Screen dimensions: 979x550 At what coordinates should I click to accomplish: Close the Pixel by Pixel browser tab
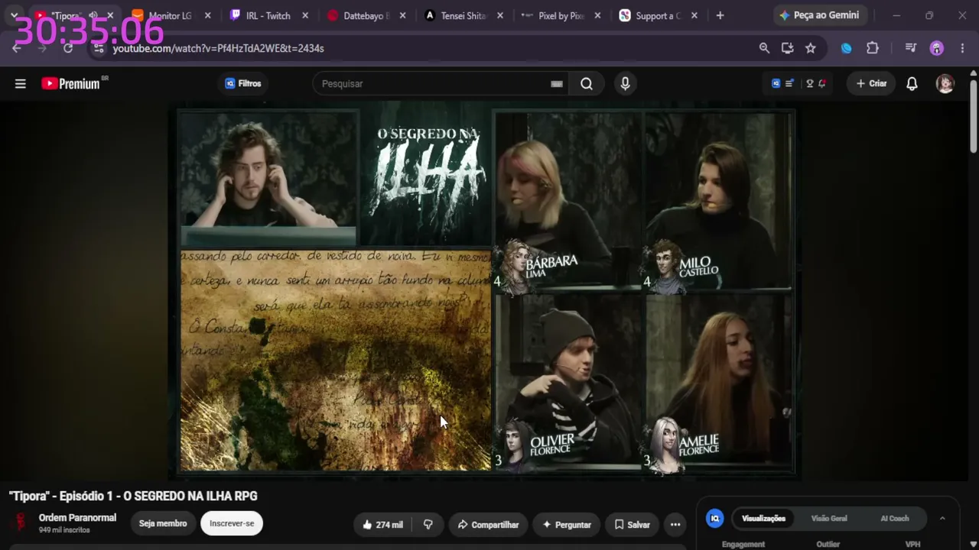point(597,15)
